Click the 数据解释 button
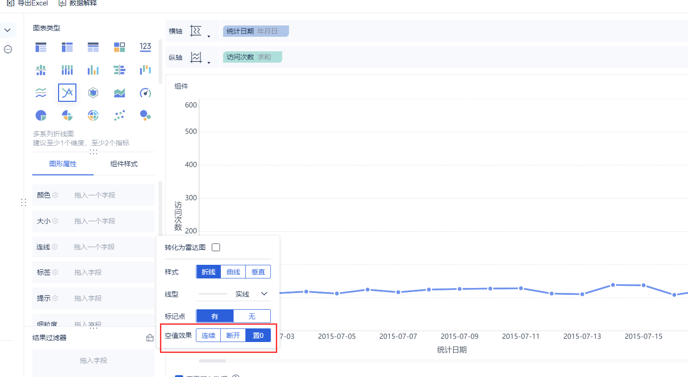This screenshot has height=377, width=688. pos(78,3)
